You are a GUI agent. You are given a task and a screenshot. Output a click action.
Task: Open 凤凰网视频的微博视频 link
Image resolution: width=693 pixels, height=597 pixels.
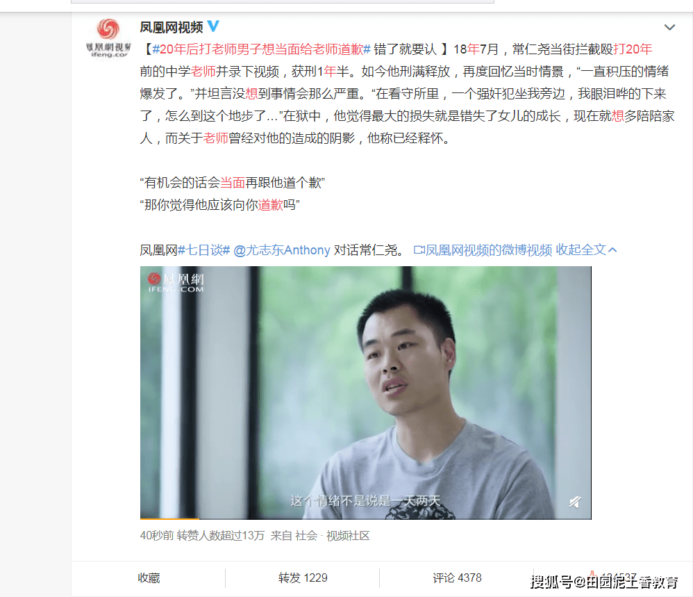click(x=488, y=250)
